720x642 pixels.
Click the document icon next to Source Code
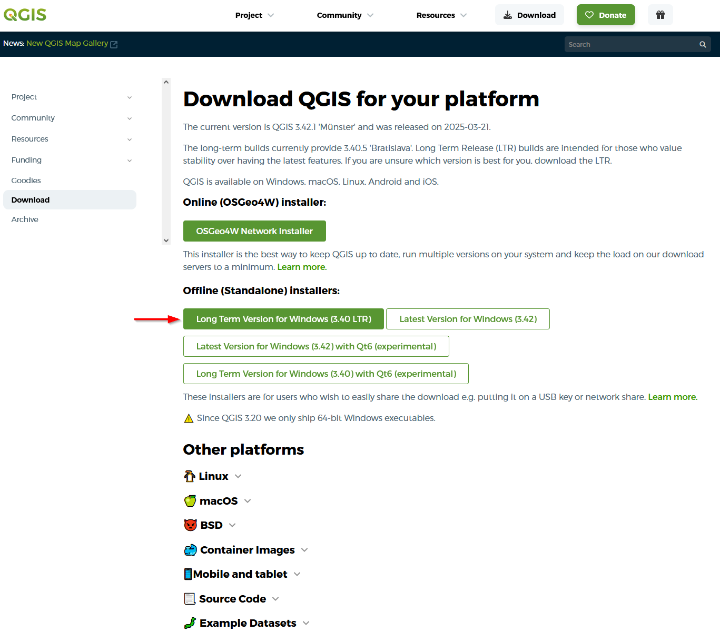coord(190,598)
